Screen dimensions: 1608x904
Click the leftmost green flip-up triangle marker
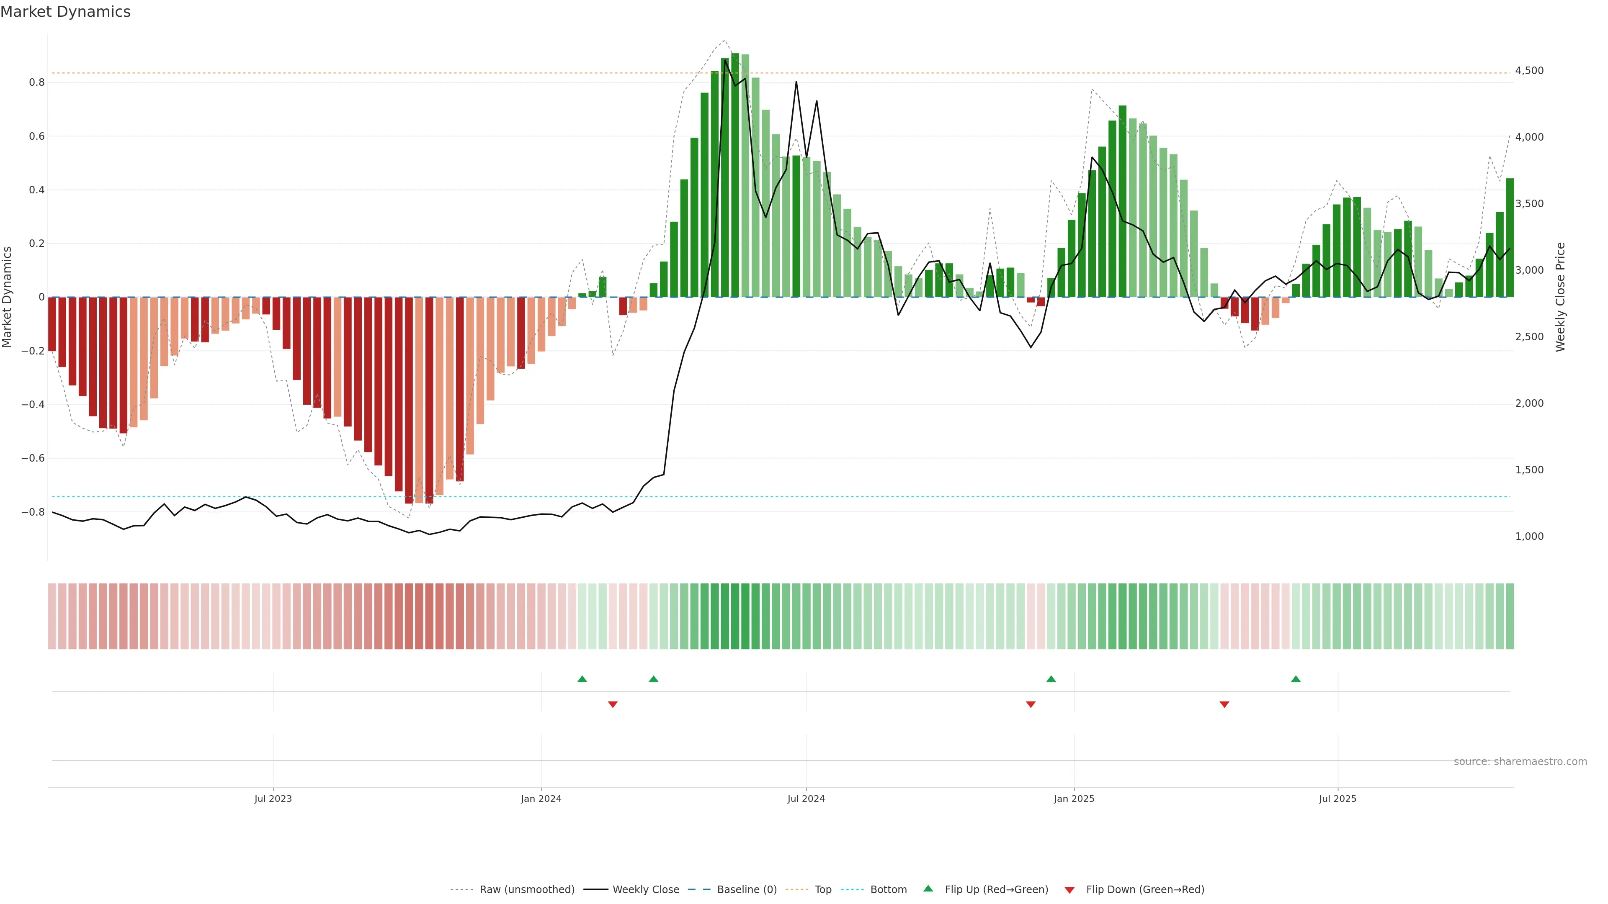pos(582,679)
